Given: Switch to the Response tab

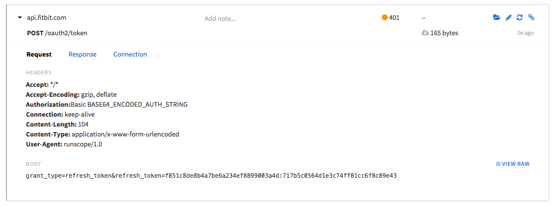Looking at the screenshot, I should (83, 54).
